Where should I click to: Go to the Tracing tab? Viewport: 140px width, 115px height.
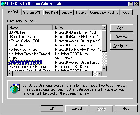tap(81, 13)
